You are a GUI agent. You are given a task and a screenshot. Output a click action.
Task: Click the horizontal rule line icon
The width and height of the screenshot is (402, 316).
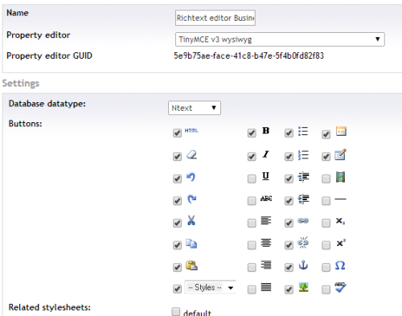tap(340, 199)
